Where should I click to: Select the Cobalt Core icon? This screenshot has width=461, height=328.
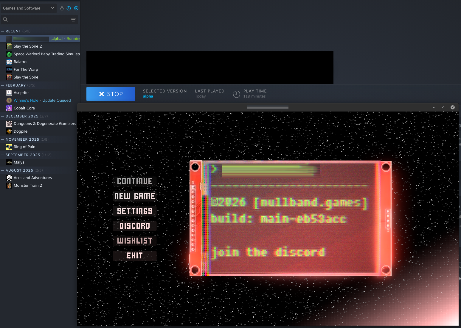click(9, 108)
